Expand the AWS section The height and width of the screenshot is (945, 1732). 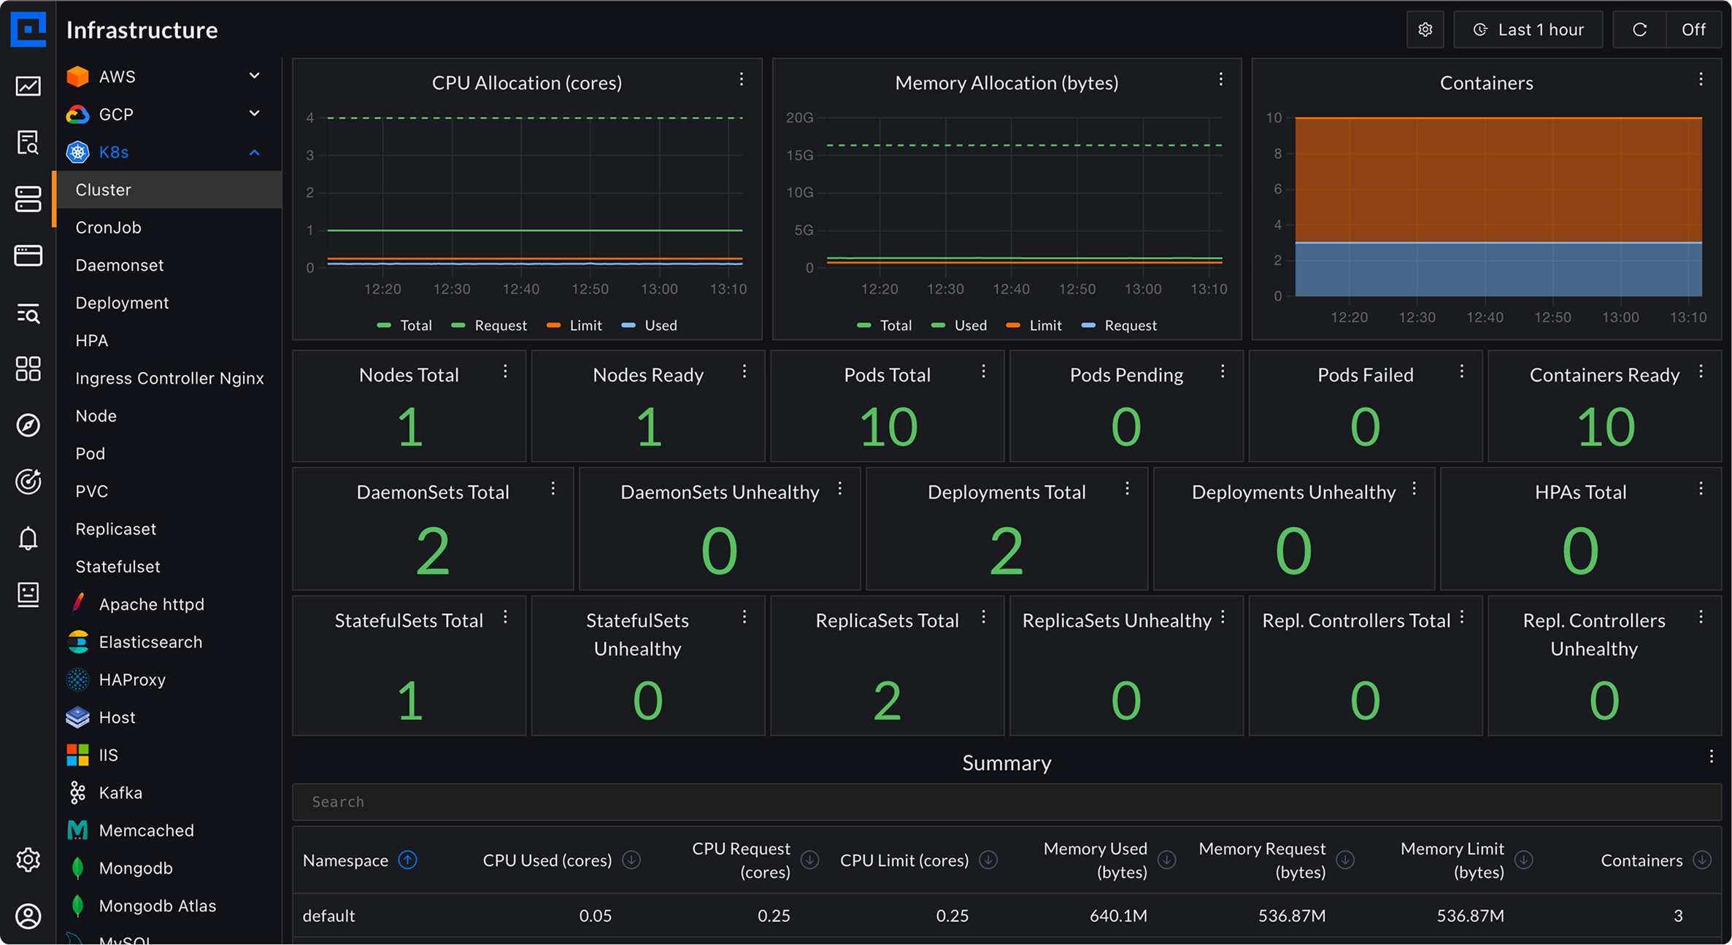coord(255,76)
